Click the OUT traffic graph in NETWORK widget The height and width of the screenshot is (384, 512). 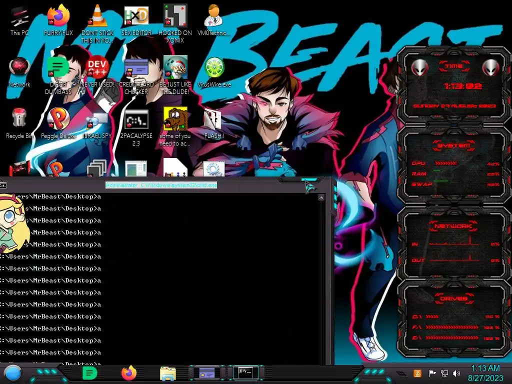[454, 257]
